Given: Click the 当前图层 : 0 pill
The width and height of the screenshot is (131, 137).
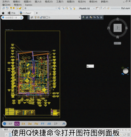Looking at the screenshot, I should 12,18.
